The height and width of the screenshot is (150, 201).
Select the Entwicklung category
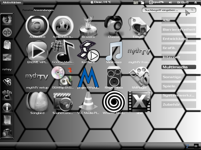179,39
